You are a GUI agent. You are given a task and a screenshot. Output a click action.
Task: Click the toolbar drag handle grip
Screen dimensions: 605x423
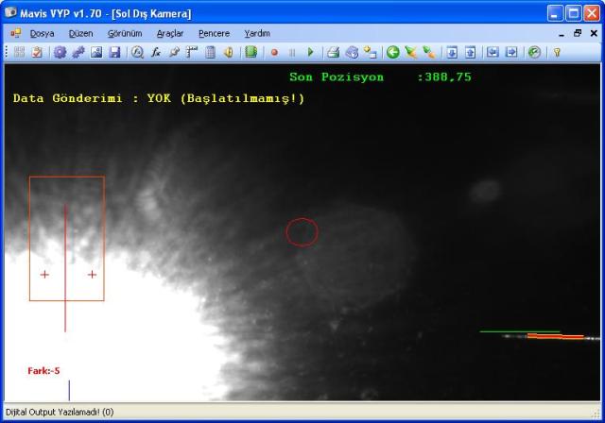7,52
